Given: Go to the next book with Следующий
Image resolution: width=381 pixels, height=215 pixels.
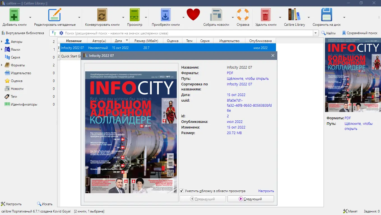Looking at the screenshot, I should coord(251,199).
